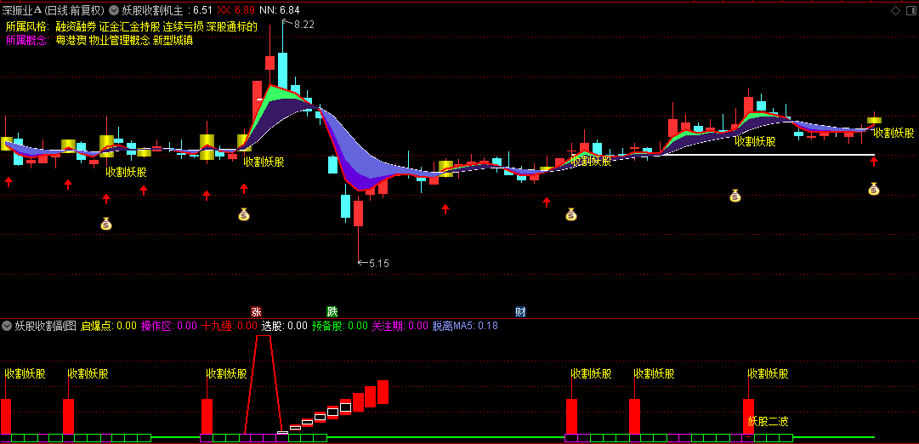Click the 预备股: 0.00 readout
The height and width of the screenshot is (444, 919).
tap(340, 326)
